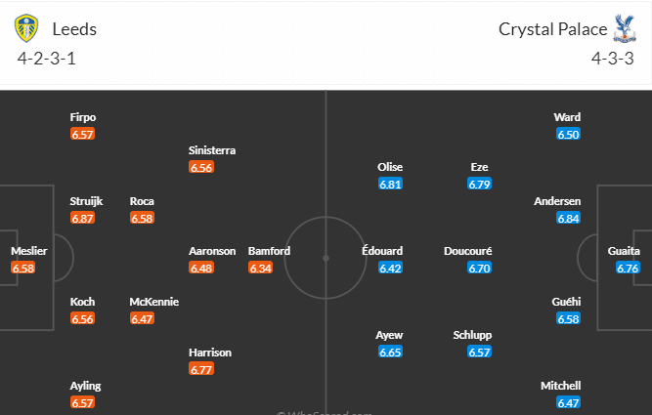The width and height of the screenshot is (652, 415).
Task: Click the Crystal Palace eagle crest icon
Action: [x=623, y=28]
